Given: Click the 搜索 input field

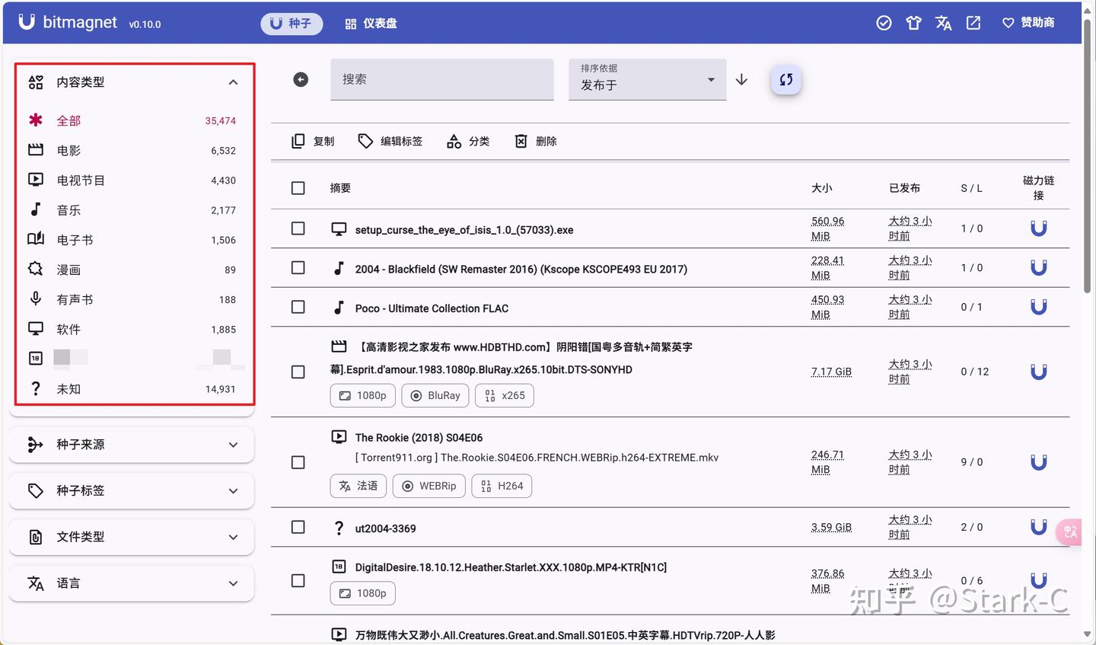Looking at the screenshot, I should (x=442, y=79).
